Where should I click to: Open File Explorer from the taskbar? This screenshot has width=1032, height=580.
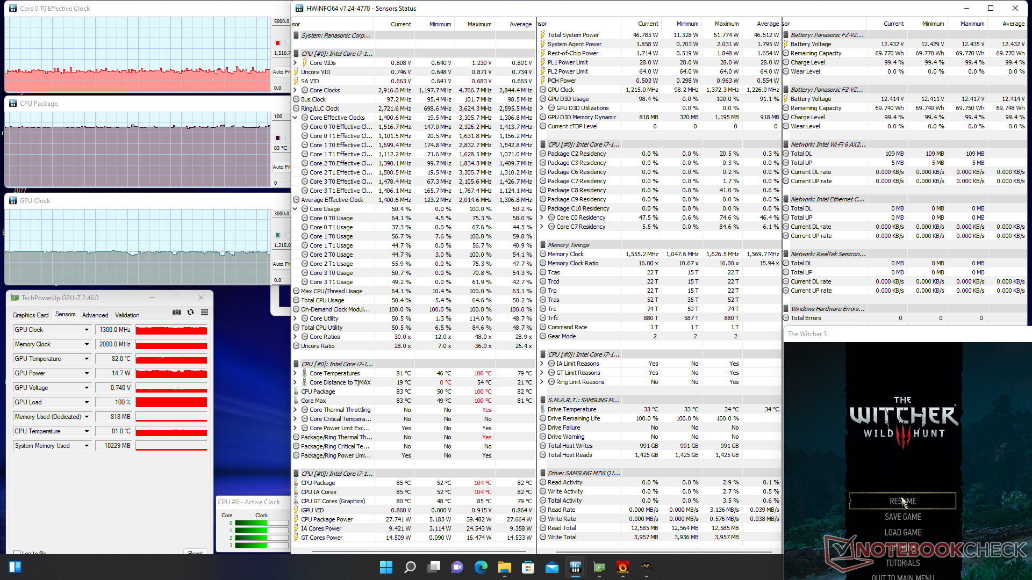coord(504,567)
